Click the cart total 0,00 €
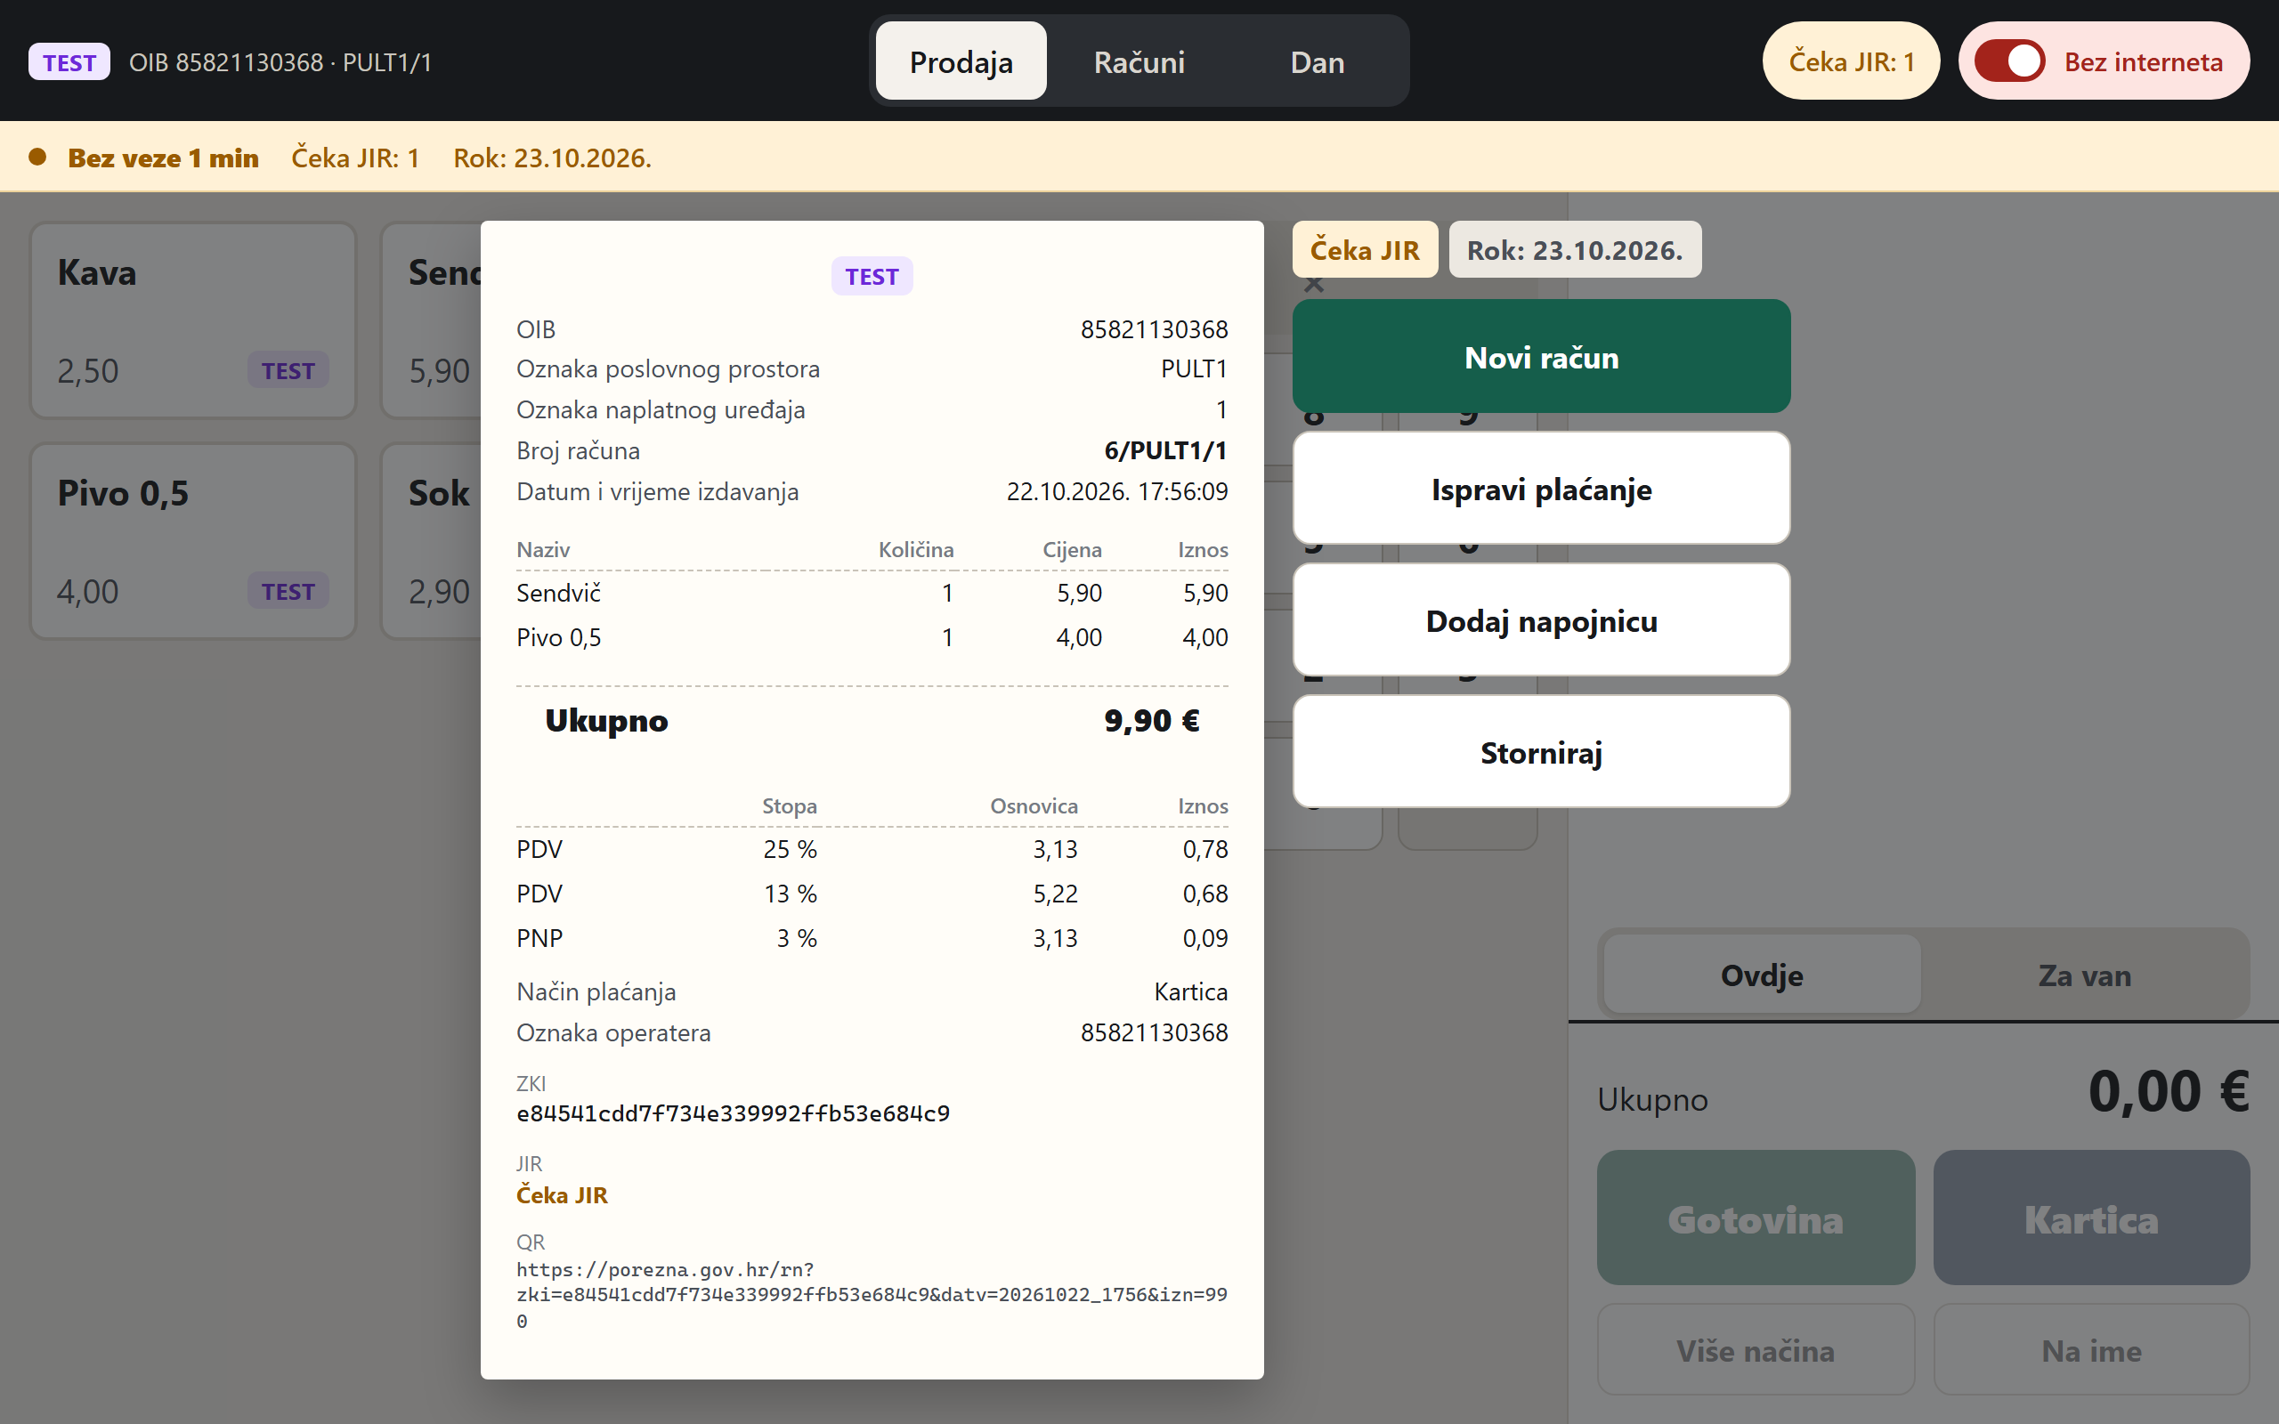 point(2168,1093)
